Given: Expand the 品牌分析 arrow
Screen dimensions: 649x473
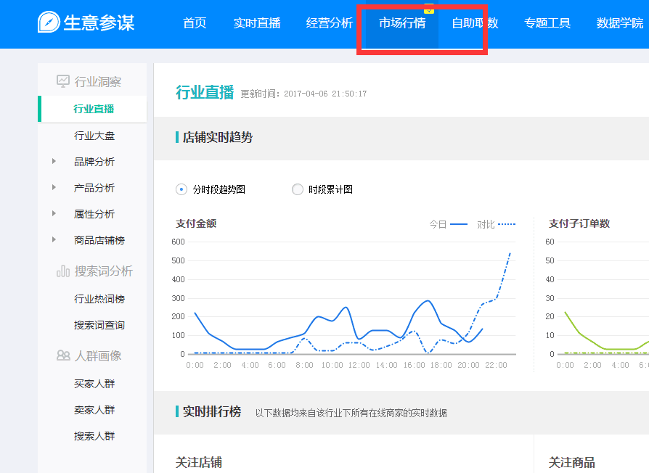Looking at the screenshot, I should pos(54,161).
